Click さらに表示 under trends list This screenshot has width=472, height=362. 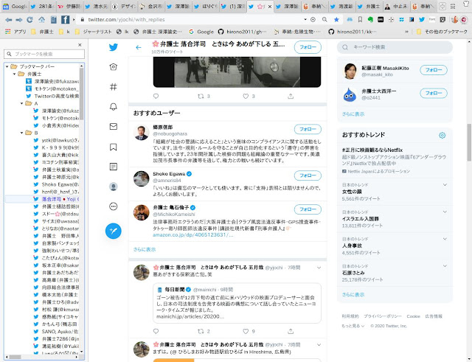353,295
